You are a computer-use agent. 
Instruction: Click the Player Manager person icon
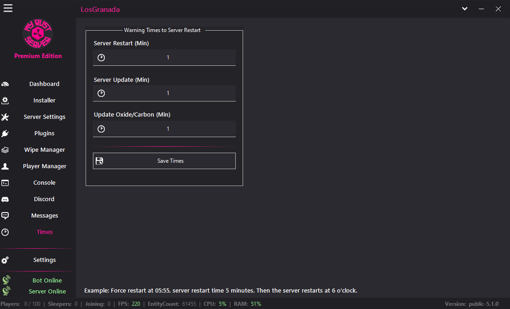(x=5, y=166)
